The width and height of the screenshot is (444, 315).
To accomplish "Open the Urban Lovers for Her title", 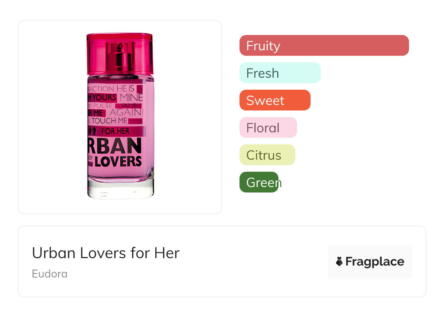I will coord(106,253).
